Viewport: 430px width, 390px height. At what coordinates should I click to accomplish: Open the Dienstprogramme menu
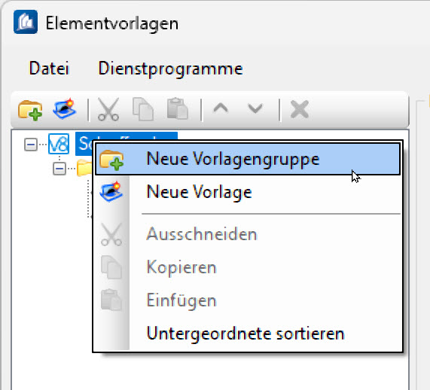[170, 69]
